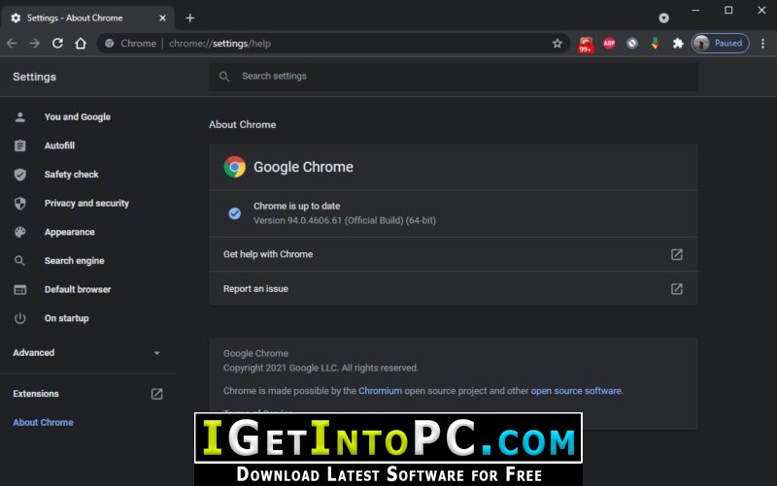Click Report an issue row
The height and width of the screenshot is (486, 777).
454,288
